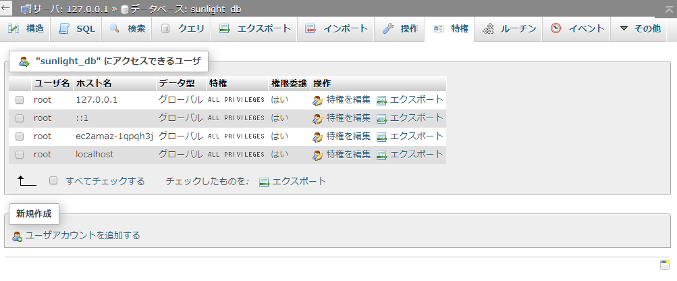Open the SQL tab

77,29
